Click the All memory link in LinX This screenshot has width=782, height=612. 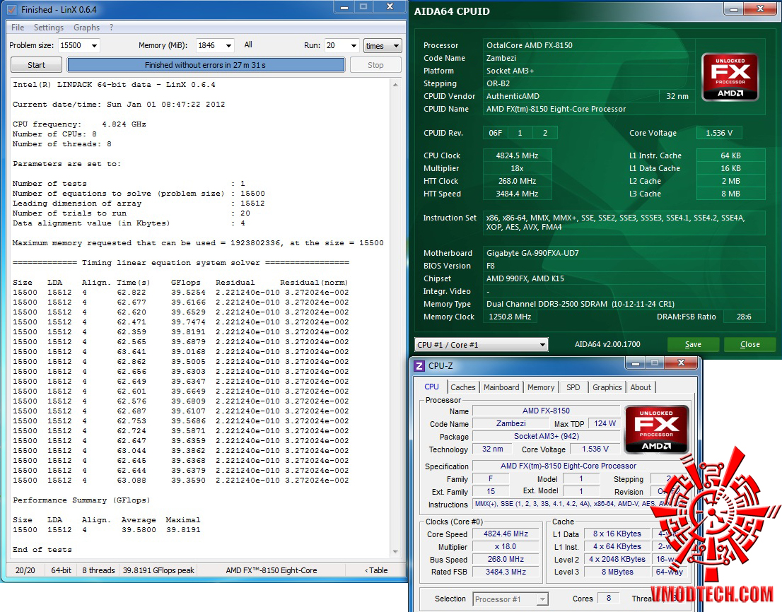point(248,45)
